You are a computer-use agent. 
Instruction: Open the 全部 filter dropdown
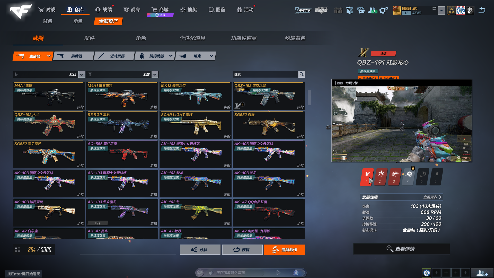155,74
